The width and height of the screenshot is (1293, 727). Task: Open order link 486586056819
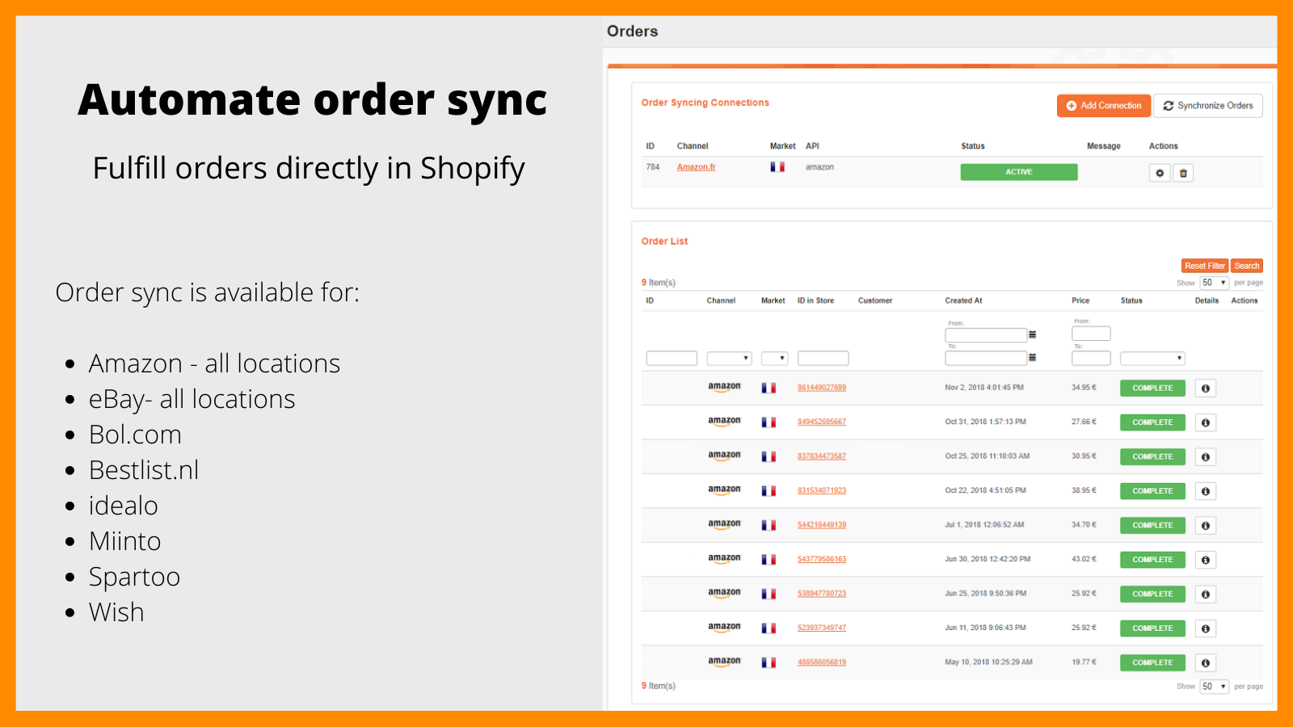822,662
